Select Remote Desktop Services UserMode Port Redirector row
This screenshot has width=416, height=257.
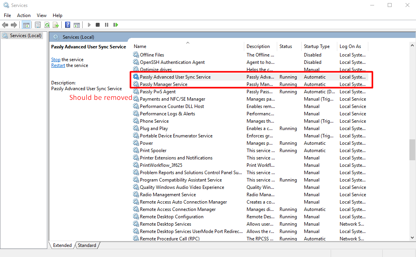(x=250, y=231)
